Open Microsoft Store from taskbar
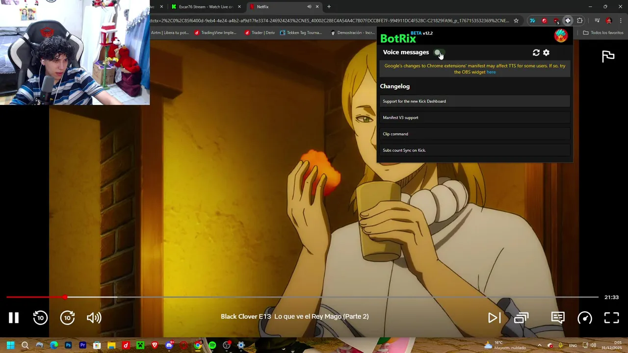 pyautogui.click(x=97, y=345)
